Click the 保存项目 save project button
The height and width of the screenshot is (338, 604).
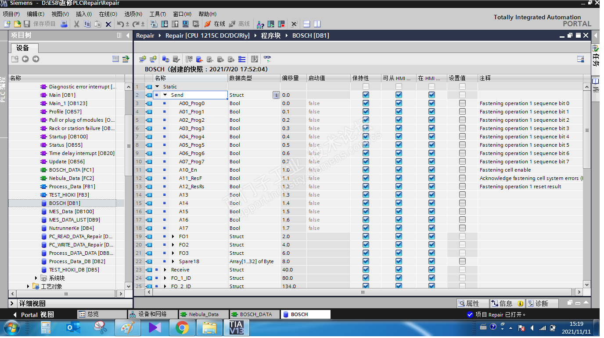[40, 24]
